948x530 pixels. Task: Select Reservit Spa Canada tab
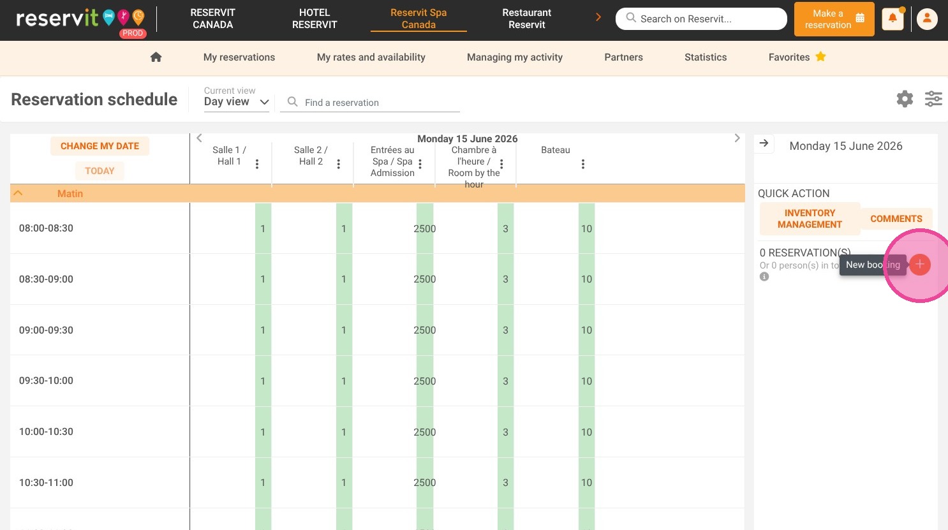418,18
